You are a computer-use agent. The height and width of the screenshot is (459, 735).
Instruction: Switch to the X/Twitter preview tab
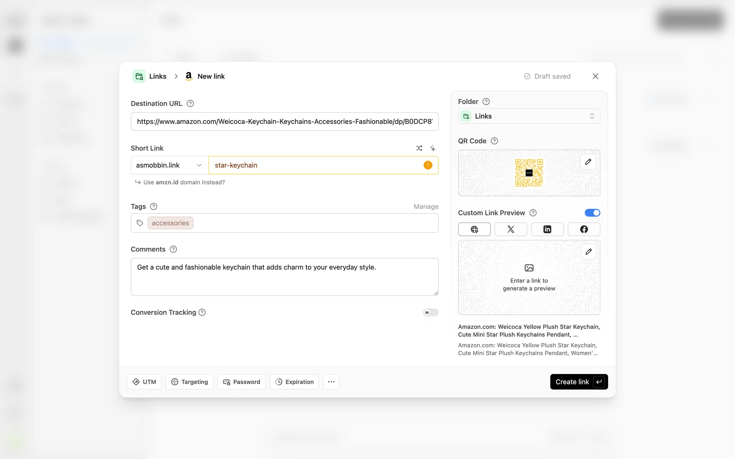(511, 229)
